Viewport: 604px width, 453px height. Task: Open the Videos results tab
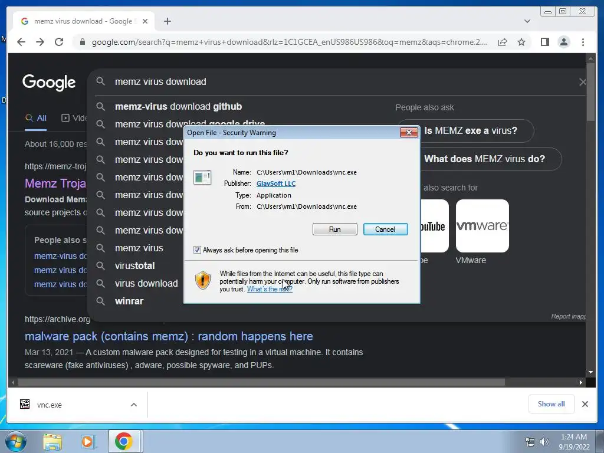(74, 118)
